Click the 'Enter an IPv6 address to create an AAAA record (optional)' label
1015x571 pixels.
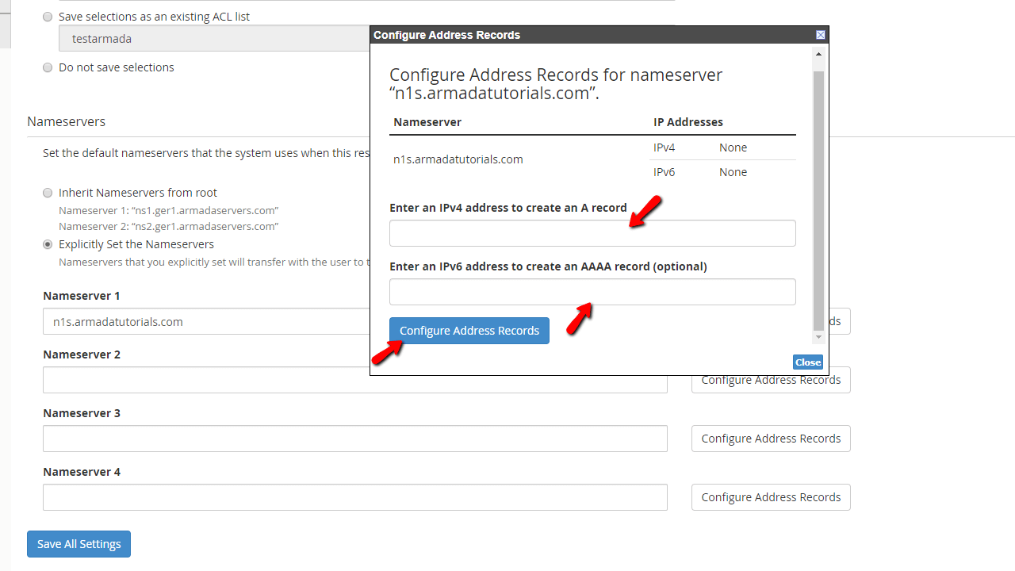[x=548, y=266]
